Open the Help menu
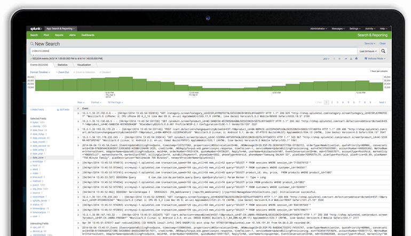The image size is (411, 236). (383, 29)
